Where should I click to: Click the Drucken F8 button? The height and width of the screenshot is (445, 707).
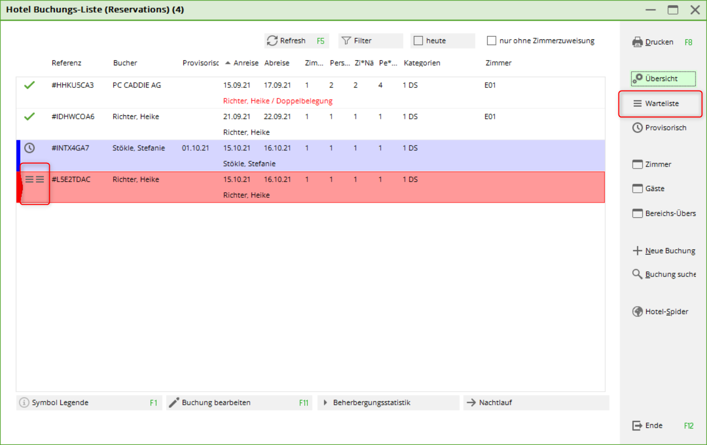[664, 42]
